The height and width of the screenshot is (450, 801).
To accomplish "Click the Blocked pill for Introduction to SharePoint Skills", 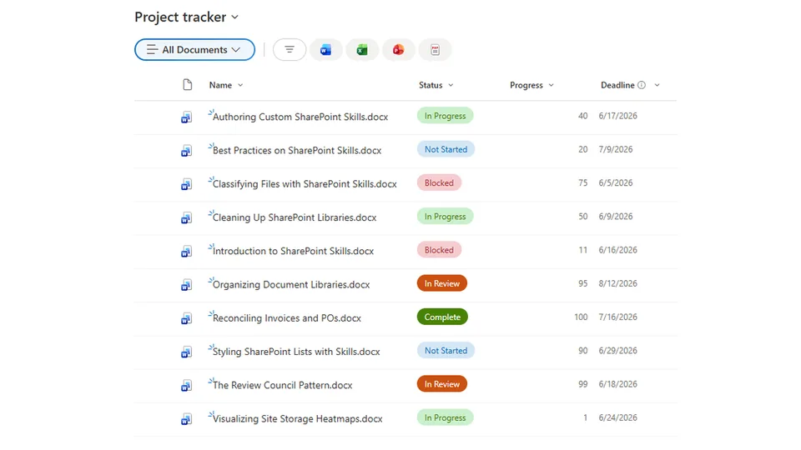I will [440, 250].
